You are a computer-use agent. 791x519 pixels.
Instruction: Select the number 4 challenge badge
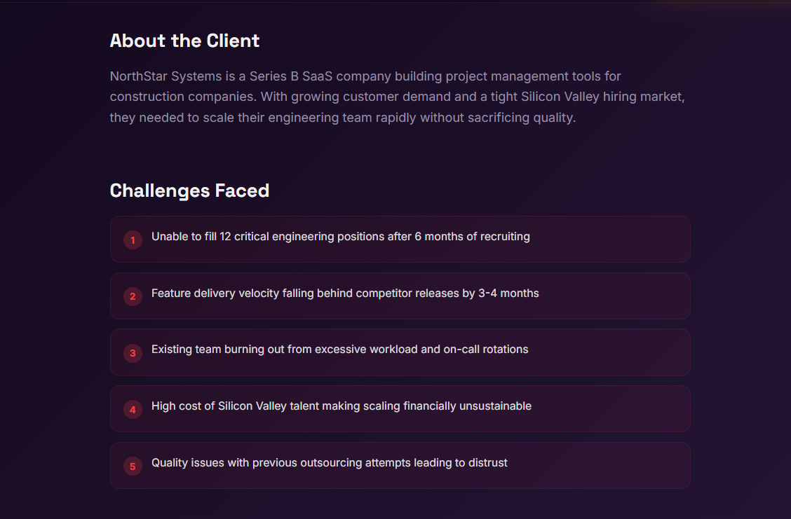coord(133,410)
